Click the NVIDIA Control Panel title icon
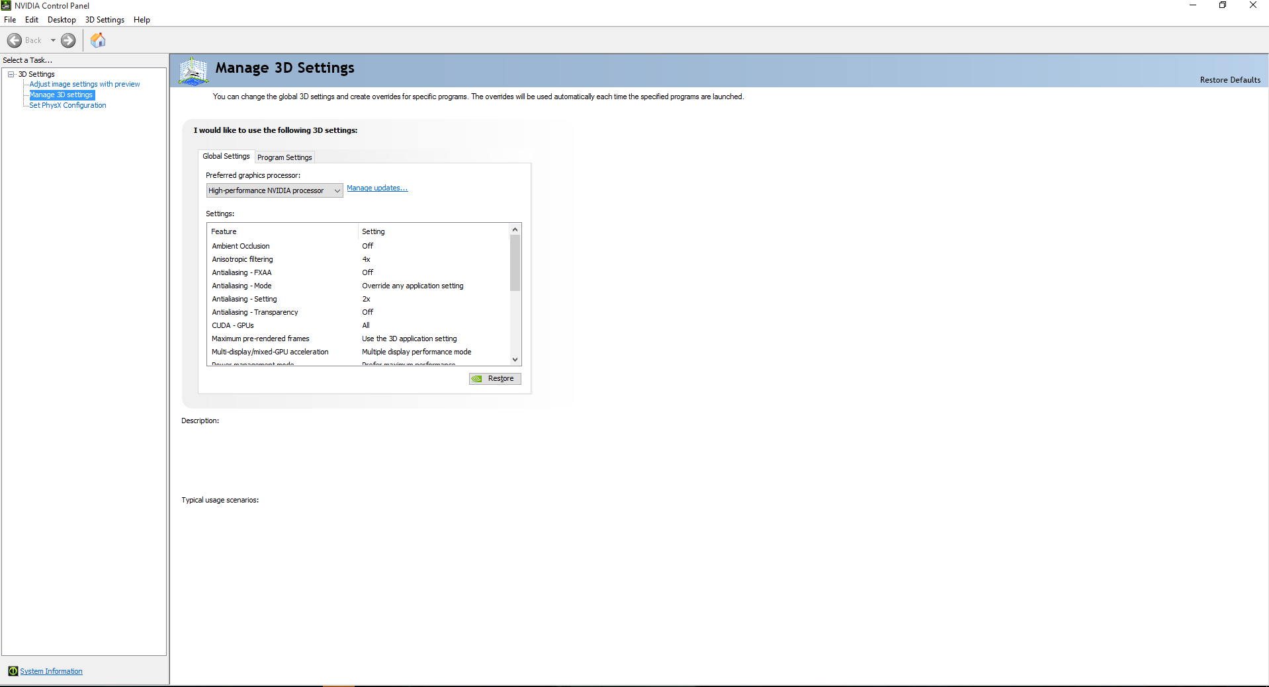This screenshot has height=687, width=1269. click(6, 5)
